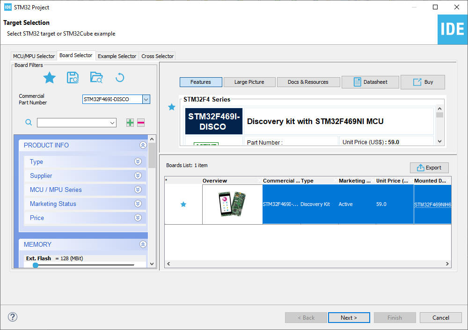
Task: Click the board thumbnail in Overview column
Action: click(x=232, y=204)
